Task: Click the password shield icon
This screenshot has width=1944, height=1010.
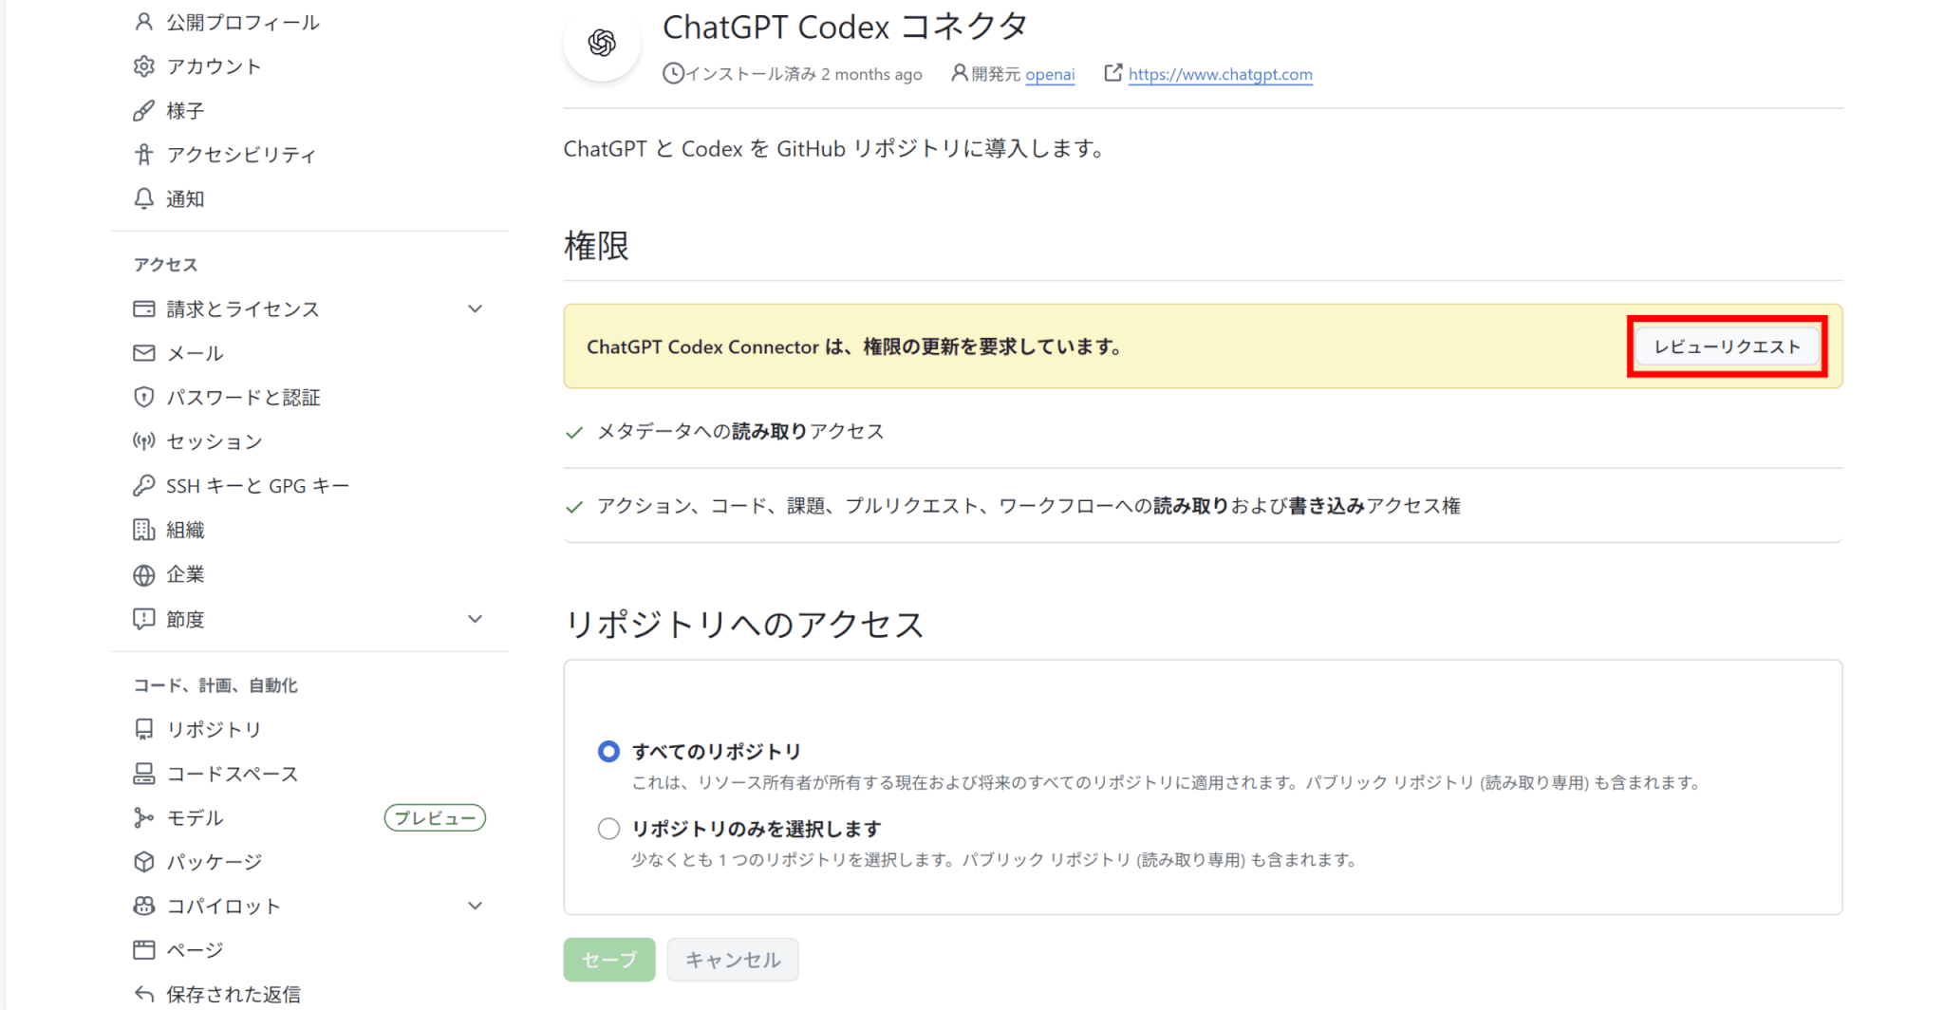Action: (x=143, y=397)
